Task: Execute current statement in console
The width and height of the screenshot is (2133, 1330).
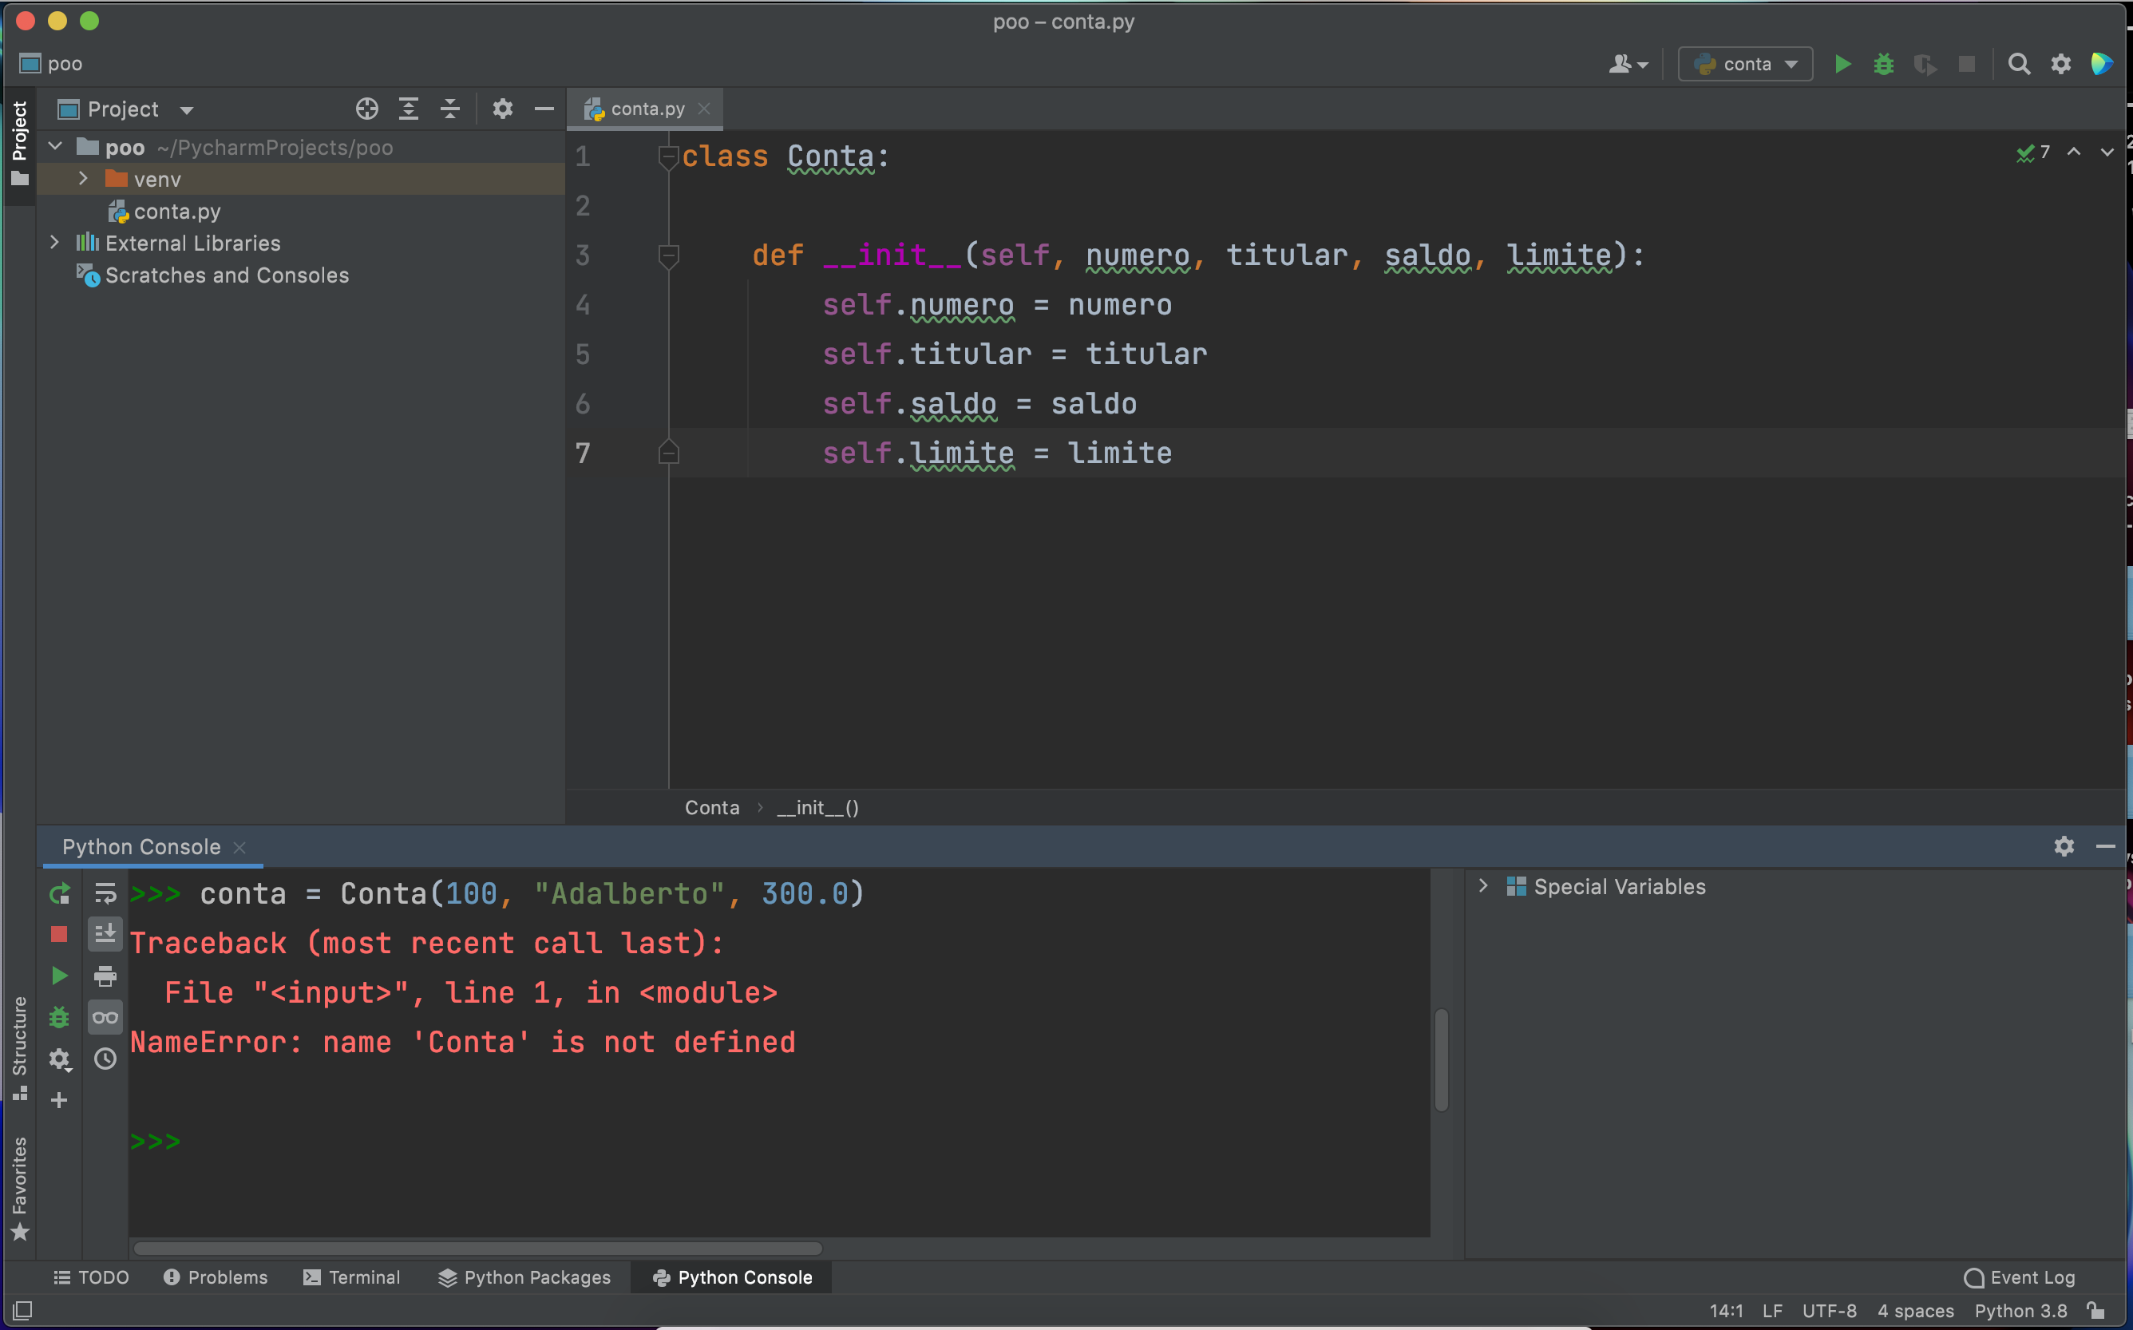Action: pyautogui.click(x=59, y=976)
